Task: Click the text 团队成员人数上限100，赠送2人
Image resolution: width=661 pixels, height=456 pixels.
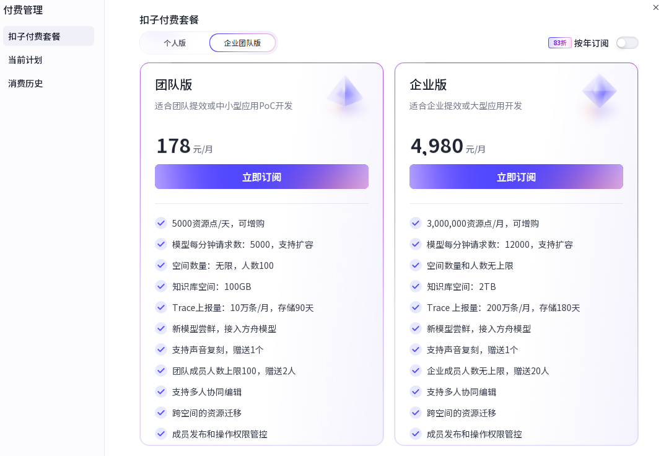Action: point(234,371)
